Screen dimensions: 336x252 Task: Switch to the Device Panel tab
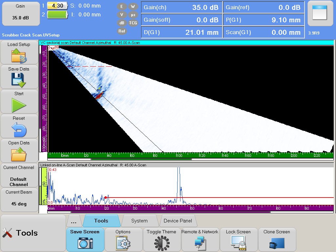[x=178, y=221]
